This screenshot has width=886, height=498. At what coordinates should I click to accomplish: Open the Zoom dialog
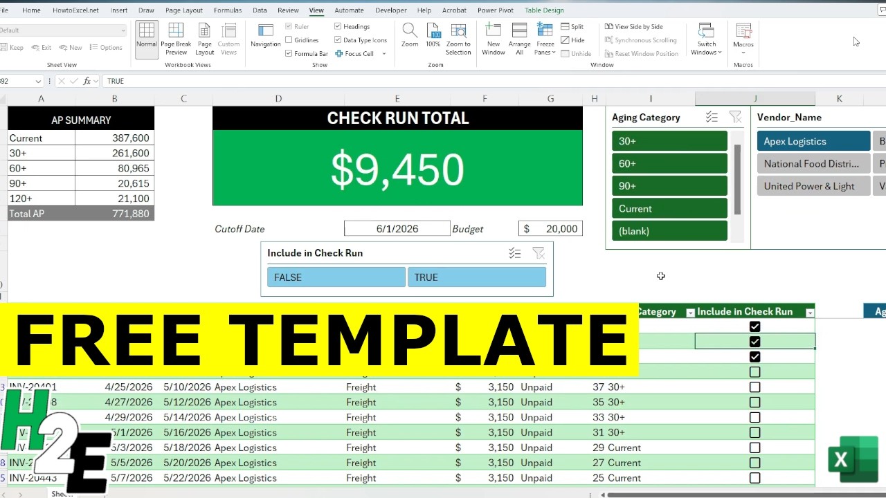[x=410, y=36]
